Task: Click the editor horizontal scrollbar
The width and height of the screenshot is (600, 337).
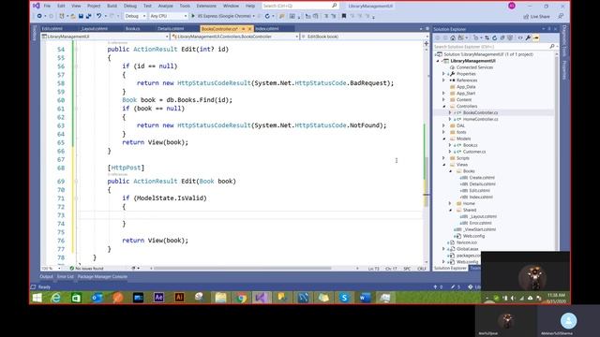Action: [x=243, y=269]
